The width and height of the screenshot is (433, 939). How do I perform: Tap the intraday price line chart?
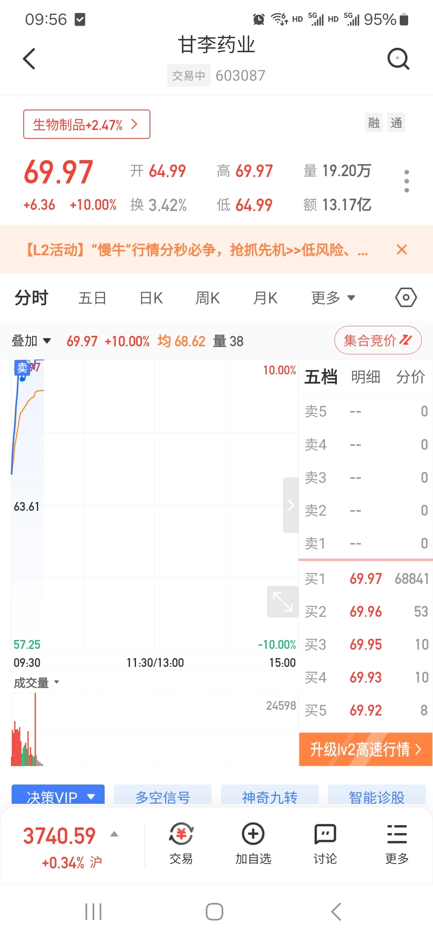(155, 506)
